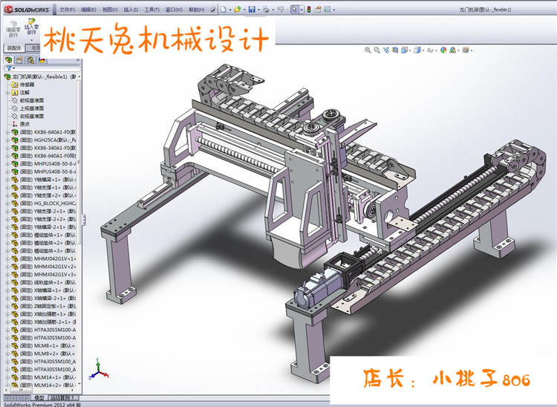Select the 原点 origin item
557x407 pixels.
pyautogui.click(x=21, y=124)
